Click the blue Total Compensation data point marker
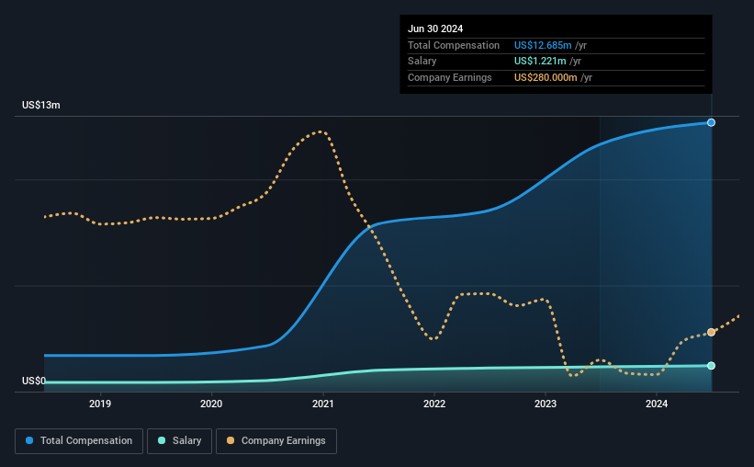This screenshot has width=754, height=467. 711,123
